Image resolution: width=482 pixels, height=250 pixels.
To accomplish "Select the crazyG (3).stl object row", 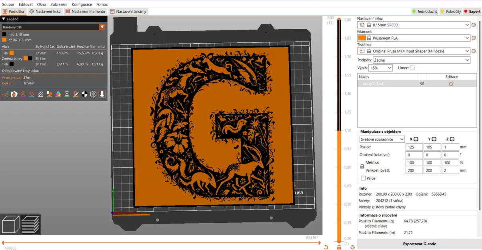I will 417,84.
